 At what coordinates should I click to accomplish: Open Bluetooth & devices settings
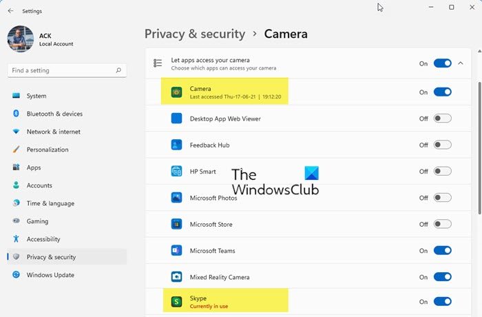tap(54, 114)
